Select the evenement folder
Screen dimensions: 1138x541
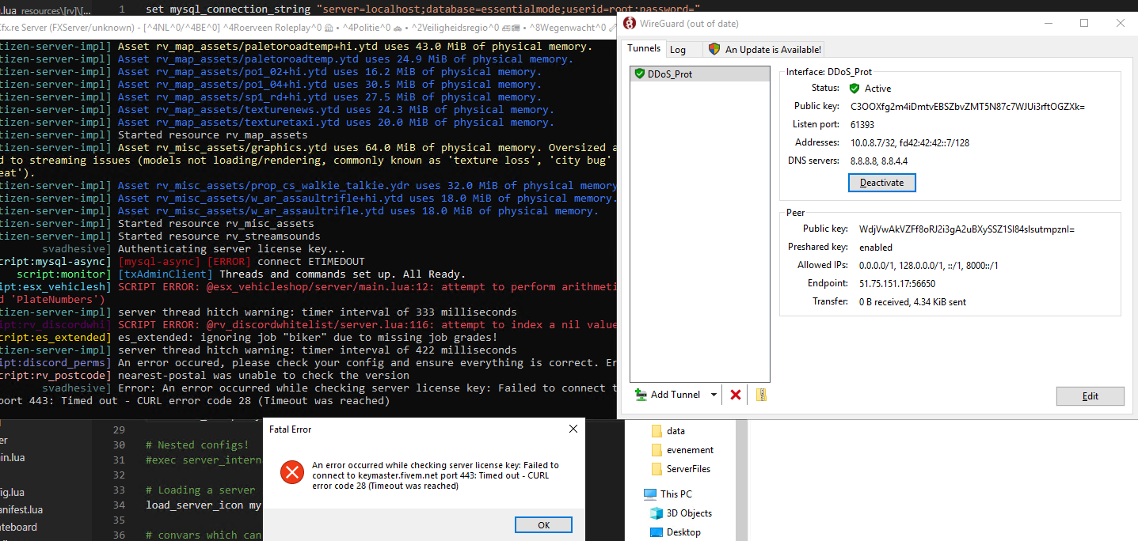tap(689, 450)
